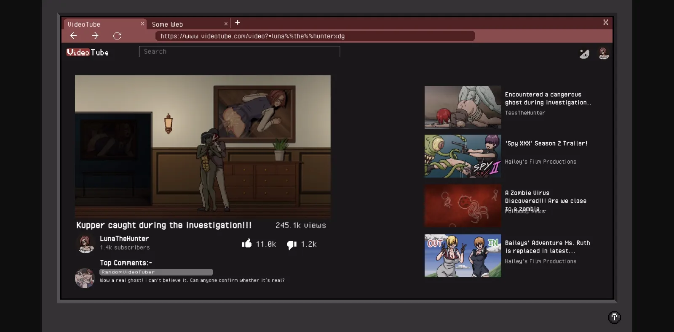Dislike the video with the thumbs-down icon
The height and width of the screenshot is (332, 674).
click(x=292, y=244)
